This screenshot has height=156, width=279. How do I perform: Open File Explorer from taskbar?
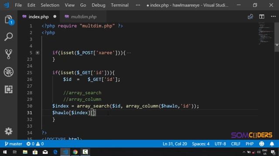pos(25,152)
